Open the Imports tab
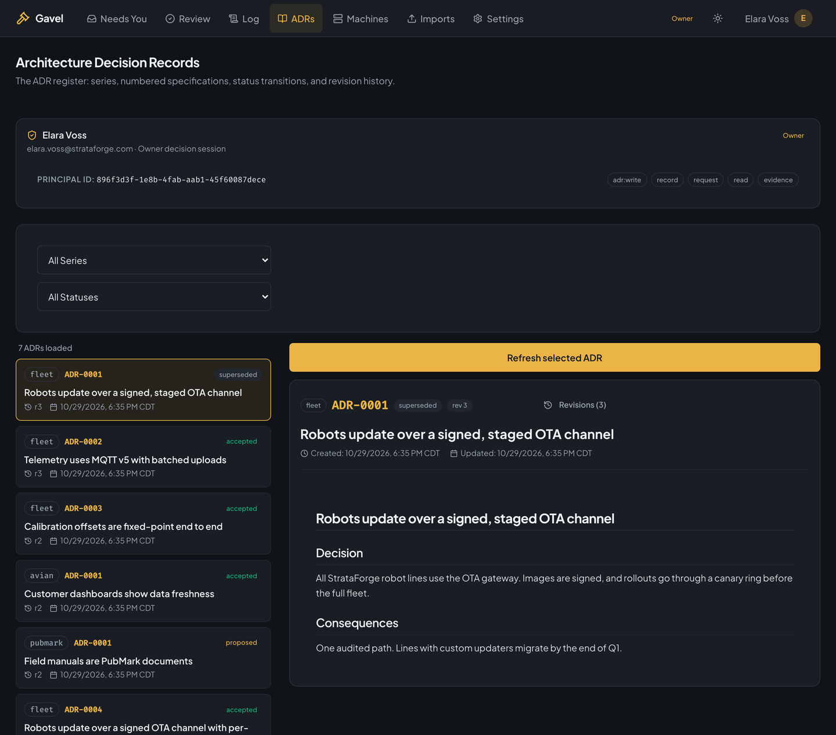 pyautogui.click(x=431, y=19)
